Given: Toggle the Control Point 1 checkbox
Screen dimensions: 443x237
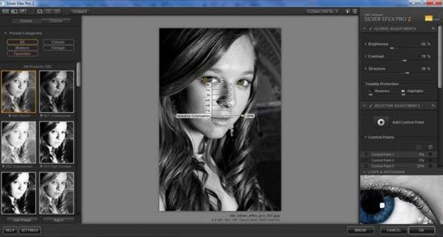Looking at the screenshot, I should (366, 155).
